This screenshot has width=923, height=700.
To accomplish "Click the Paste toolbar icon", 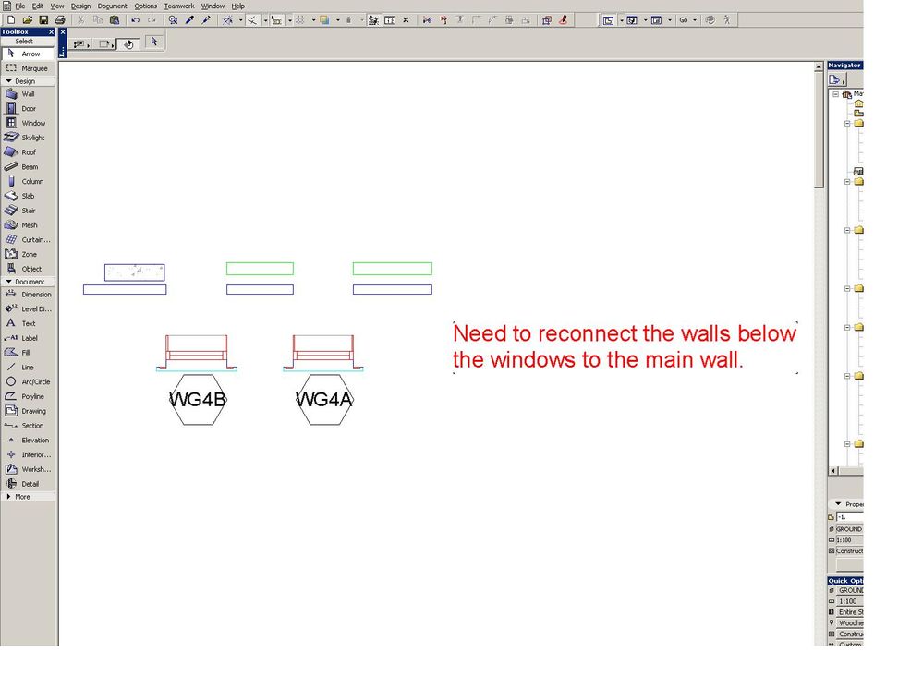I will 115,20.
